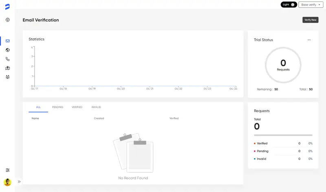Screen dimensions: 326x192
Task: Select the email envelope sidebar icon
Action: (7, 41)
